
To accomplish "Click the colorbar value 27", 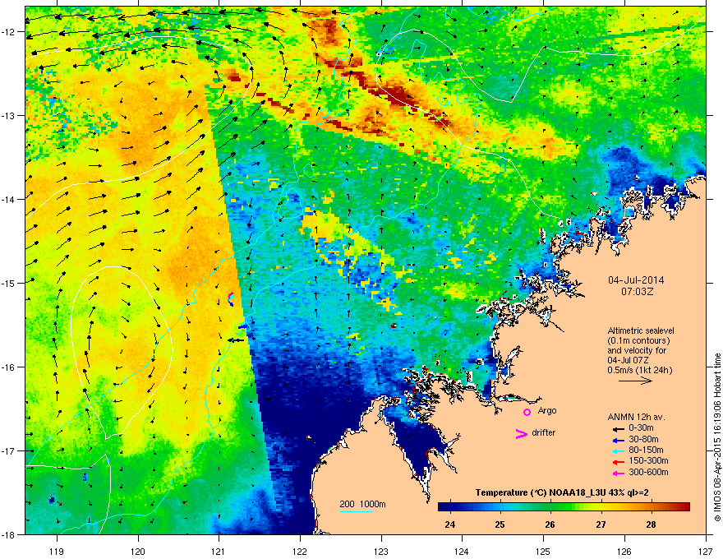I will [601, 524].
